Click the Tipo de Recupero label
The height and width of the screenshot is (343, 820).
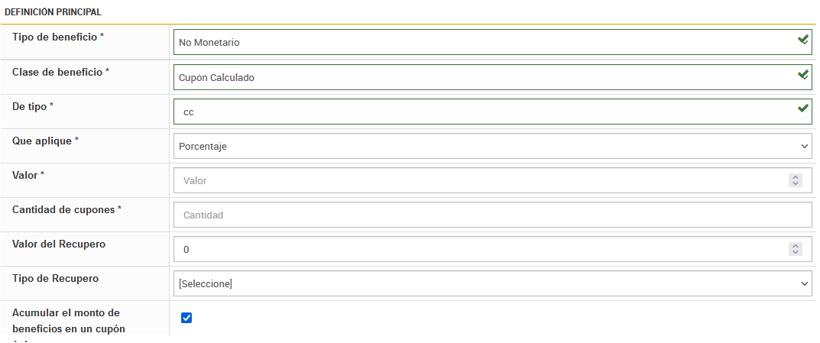[55, 279]
